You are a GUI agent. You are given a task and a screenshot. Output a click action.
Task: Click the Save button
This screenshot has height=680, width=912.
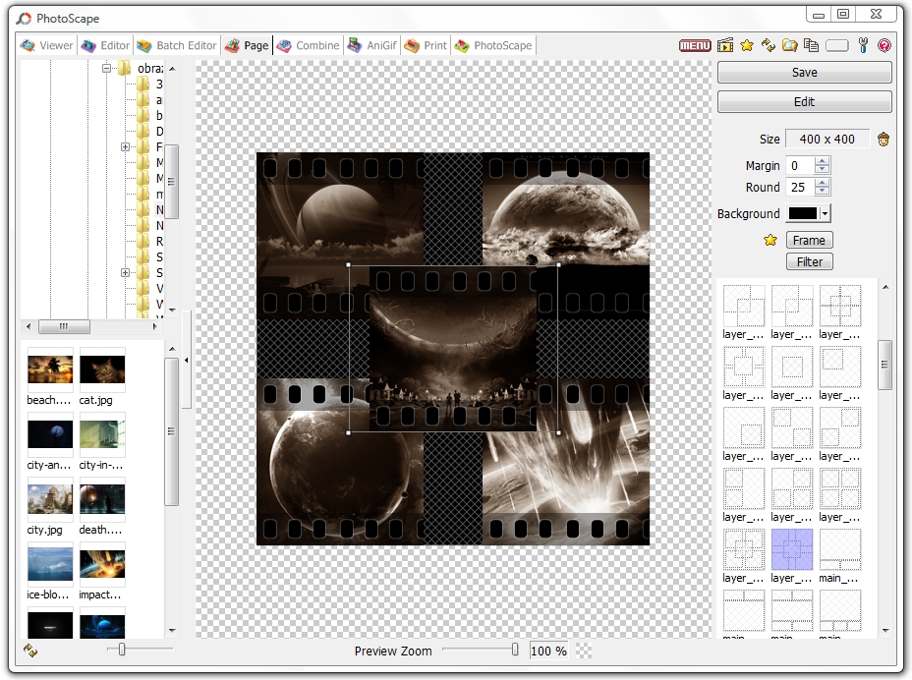point(805,73)
